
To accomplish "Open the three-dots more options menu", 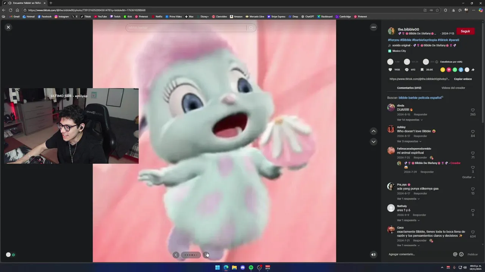I will [x=374, y=27].
